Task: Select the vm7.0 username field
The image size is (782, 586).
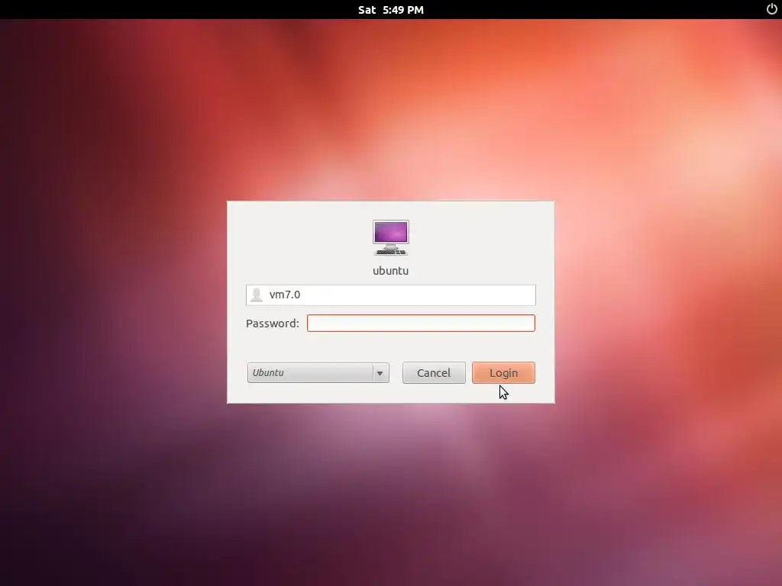Action: point(391,295)
